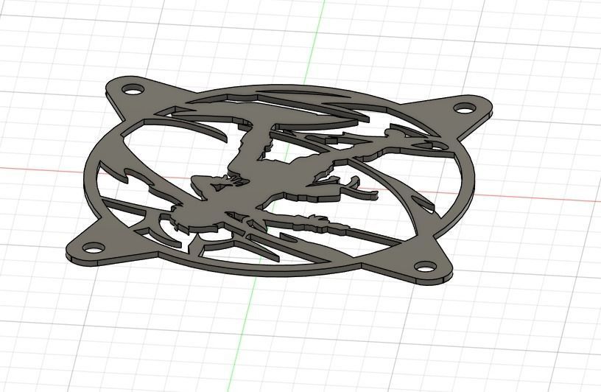Click the lower-left corner mounting hole

[93, 248]
